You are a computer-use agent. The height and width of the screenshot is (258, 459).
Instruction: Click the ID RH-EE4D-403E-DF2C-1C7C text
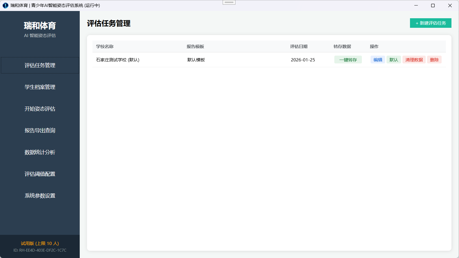pos(40,250)
